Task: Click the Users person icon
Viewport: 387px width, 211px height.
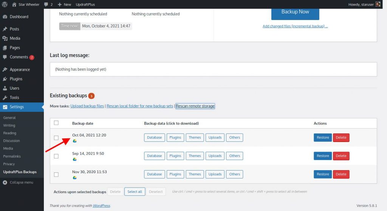Action: pyautogui.click(x=5, y=88)
